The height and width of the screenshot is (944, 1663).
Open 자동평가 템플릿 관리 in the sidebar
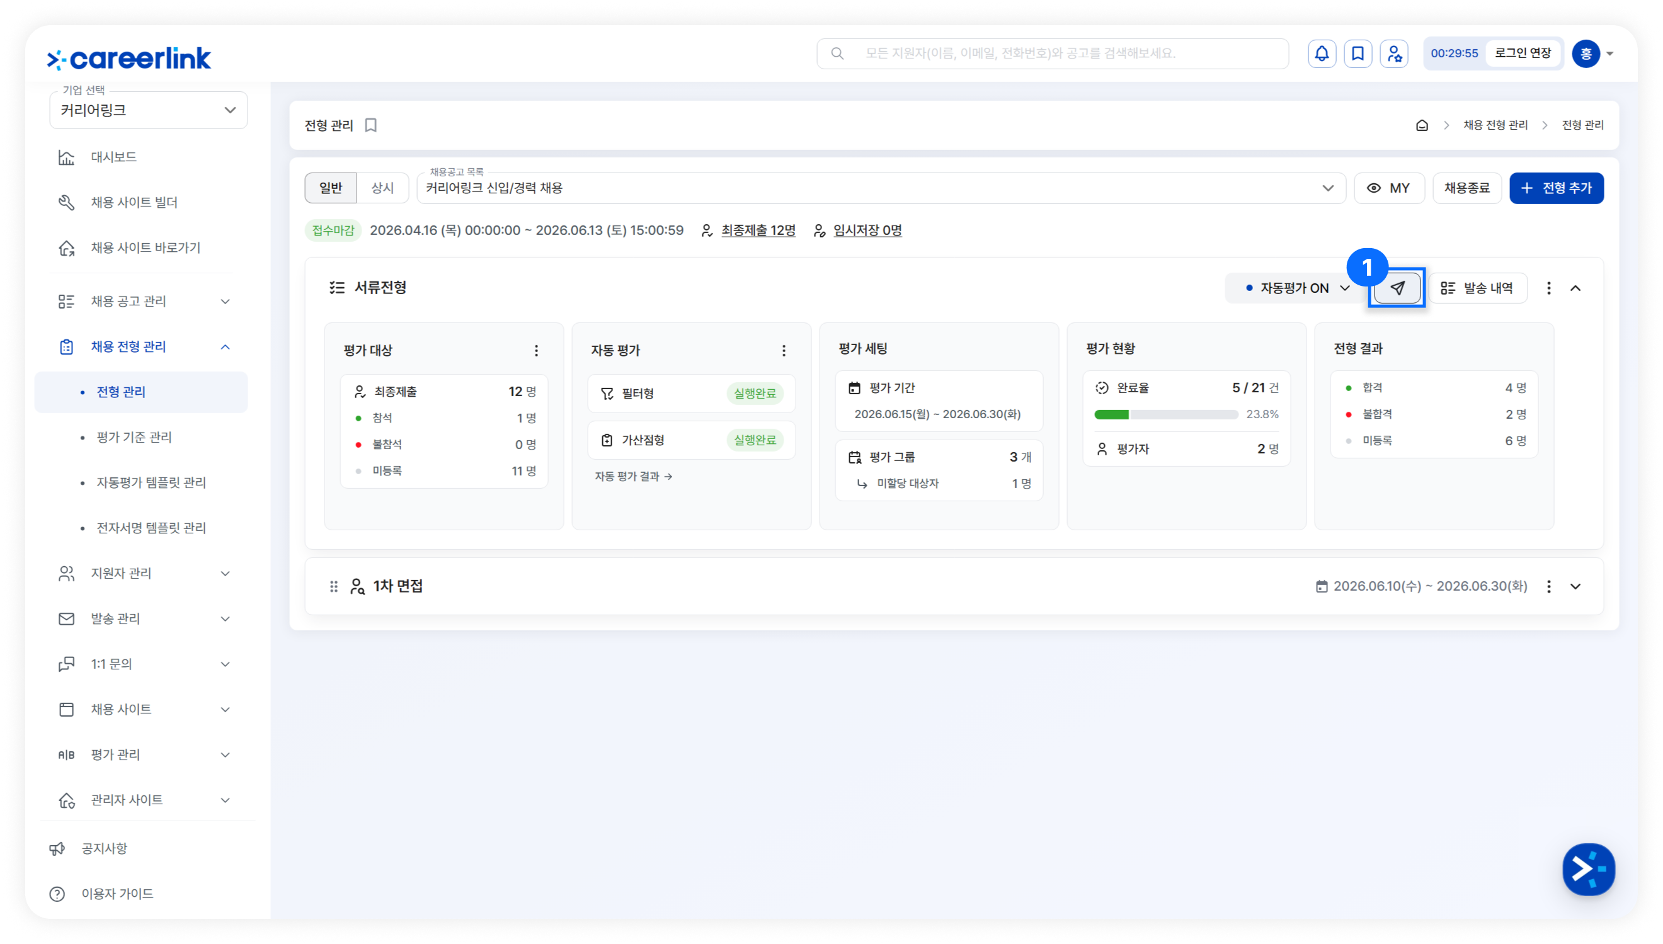pos(151,483)
